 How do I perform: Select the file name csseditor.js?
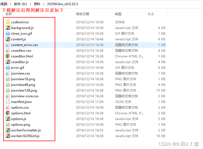20,62
